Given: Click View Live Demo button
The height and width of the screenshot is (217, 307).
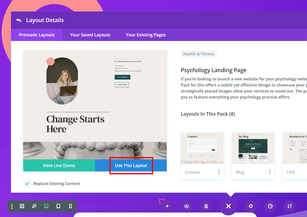Looking at the screenshot, I should pos(59,165).
